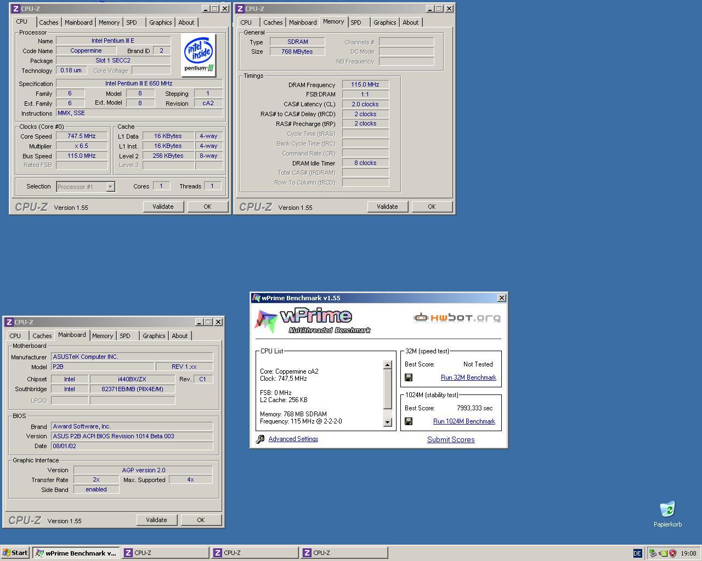Open the Start menu

tap(15, 553)
